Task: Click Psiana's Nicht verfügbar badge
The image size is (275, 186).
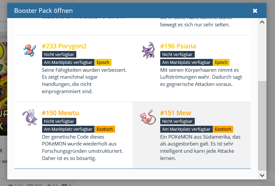Action: point(177,54)
